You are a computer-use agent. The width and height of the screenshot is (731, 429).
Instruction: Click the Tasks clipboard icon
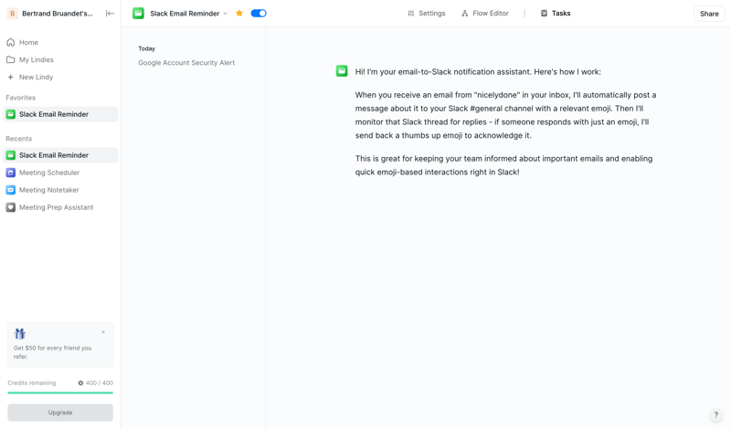pos(544,14)
